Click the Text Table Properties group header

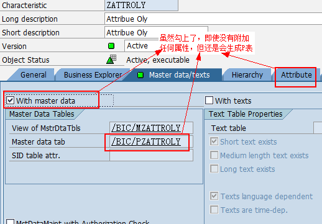coord(246,114)
